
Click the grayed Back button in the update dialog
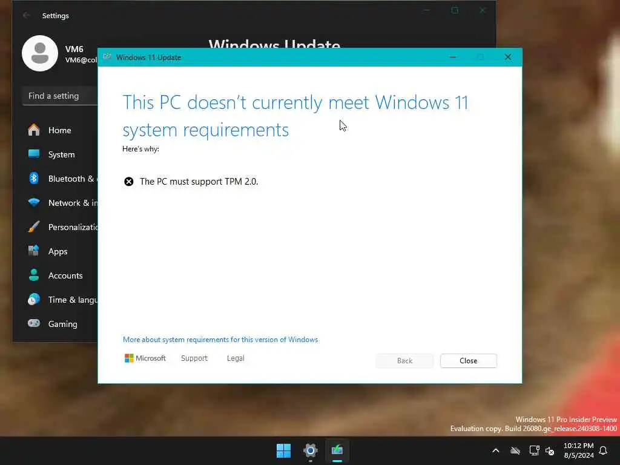404,361
